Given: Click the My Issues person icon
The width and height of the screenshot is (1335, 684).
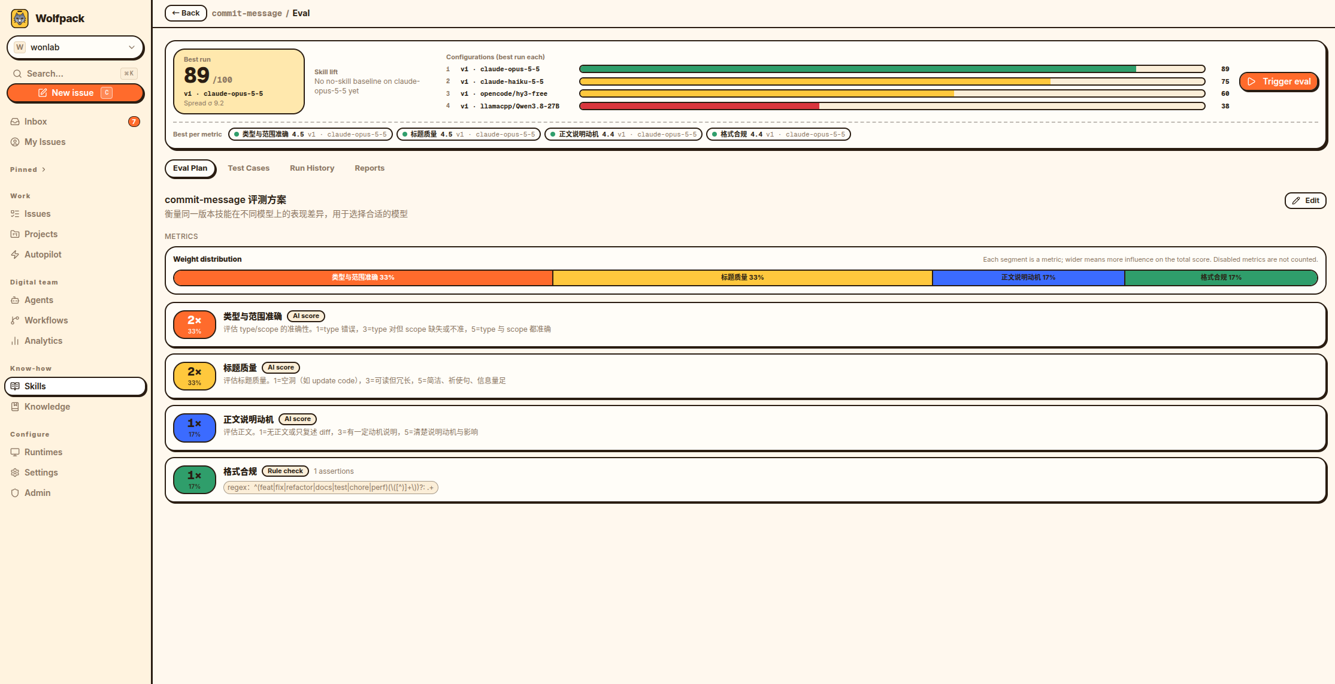Looking at the screenshot, I should [x=15, y=142].
